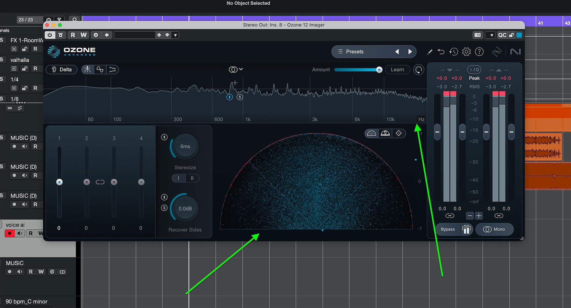
Task: Click the Native Instruments logo icon
Action: click(515, 52)
